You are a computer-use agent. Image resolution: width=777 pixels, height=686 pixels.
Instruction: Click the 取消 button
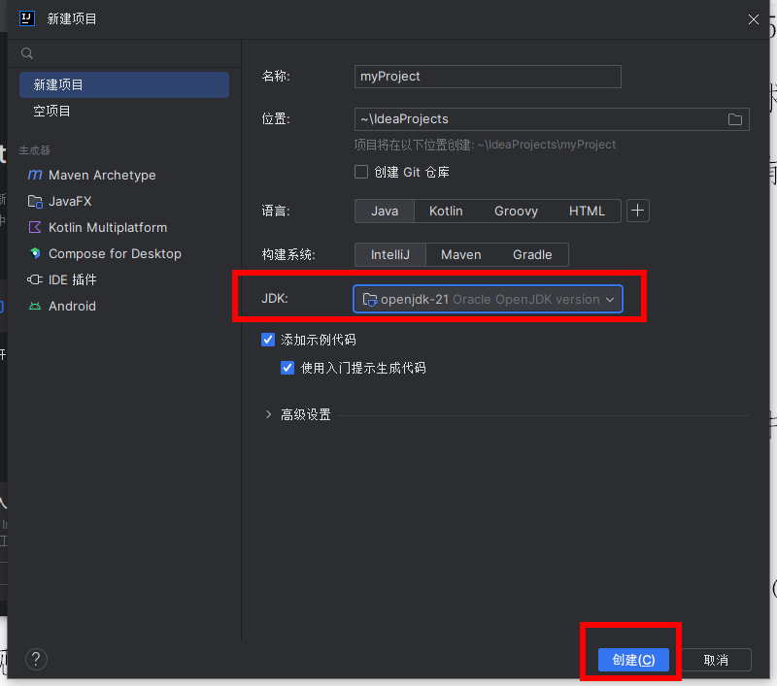(716, 660)
